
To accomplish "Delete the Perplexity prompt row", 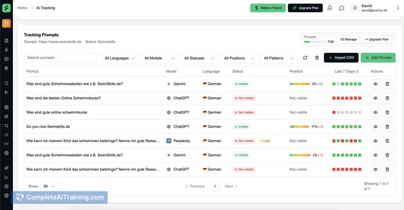I will tap(387, 141).
